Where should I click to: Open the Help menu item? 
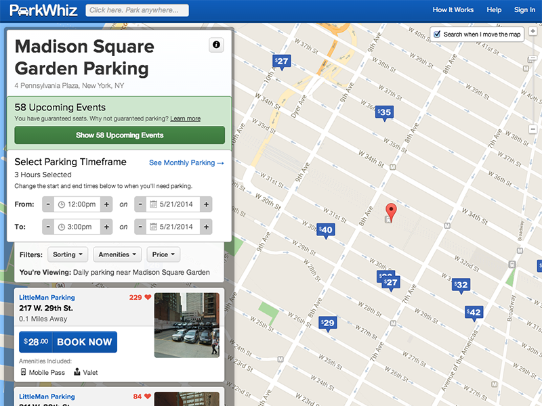(x=494, y=10)
